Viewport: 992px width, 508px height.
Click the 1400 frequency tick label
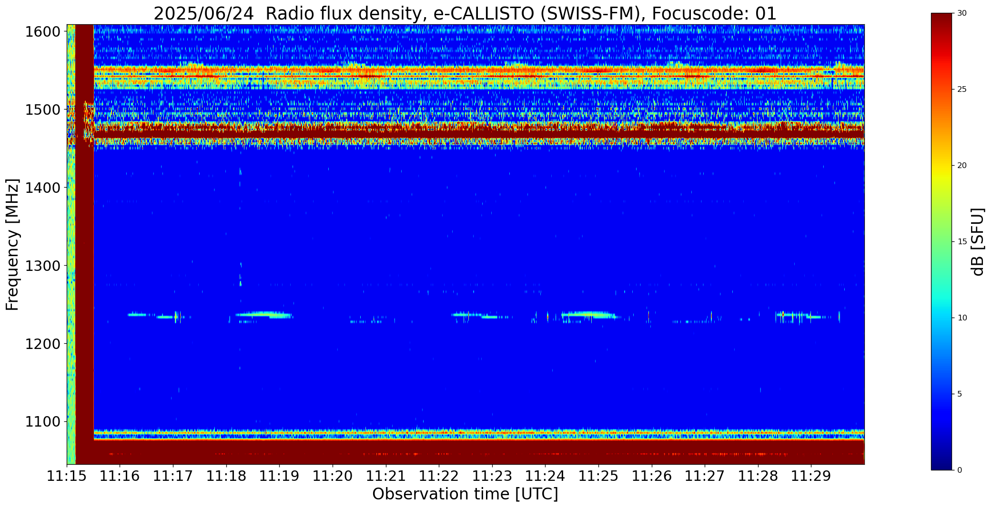click(42, 188)
